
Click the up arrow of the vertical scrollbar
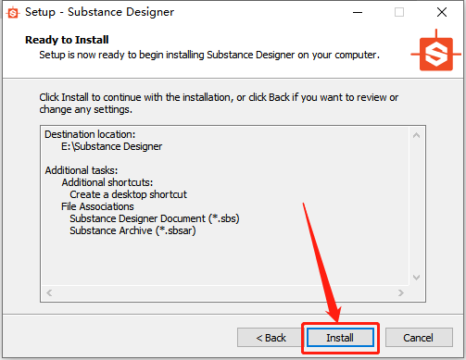[416, 135]
